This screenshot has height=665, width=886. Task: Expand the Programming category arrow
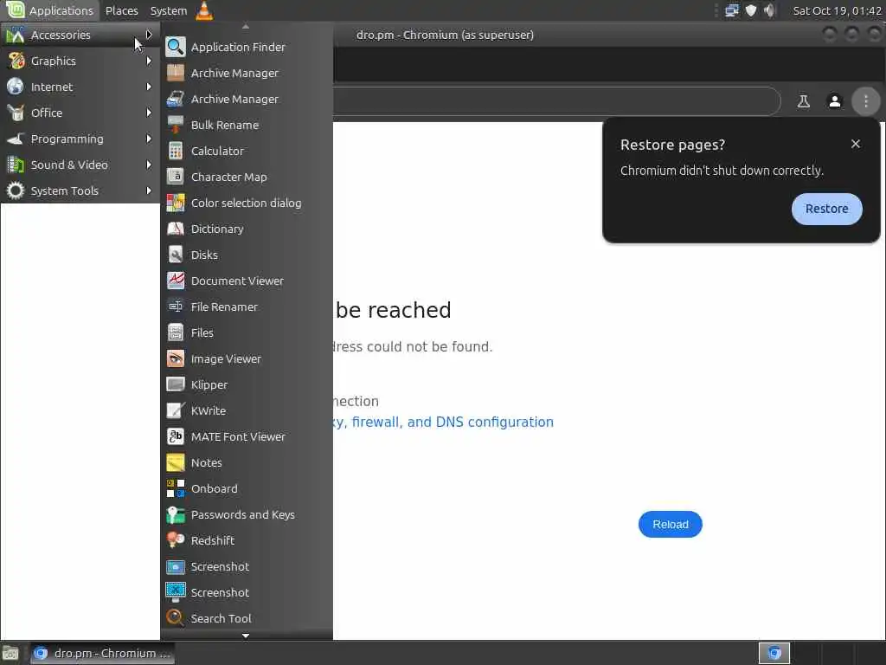(x=149, y=139)
